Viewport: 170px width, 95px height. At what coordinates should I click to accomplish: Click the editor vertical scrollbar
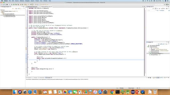[x=144, y=42]
